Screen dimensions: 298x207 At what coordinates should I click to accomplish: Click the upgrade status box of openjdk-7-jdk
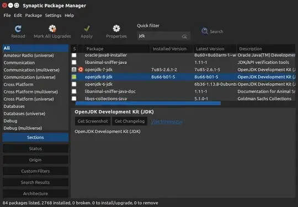[74, 69]
